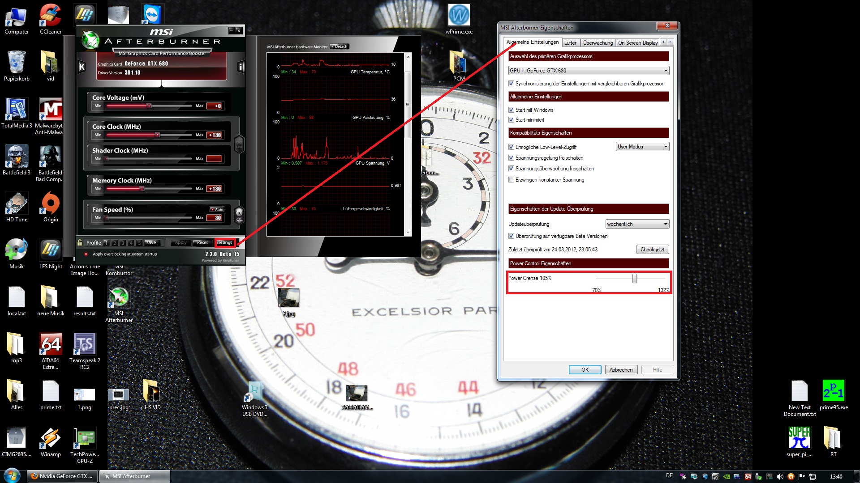Click the profile lock padlock icon

tap(80, 242)
